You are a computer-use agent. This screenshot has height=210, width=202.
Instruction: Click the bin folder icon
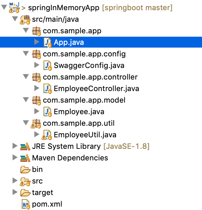pos(25,170)
